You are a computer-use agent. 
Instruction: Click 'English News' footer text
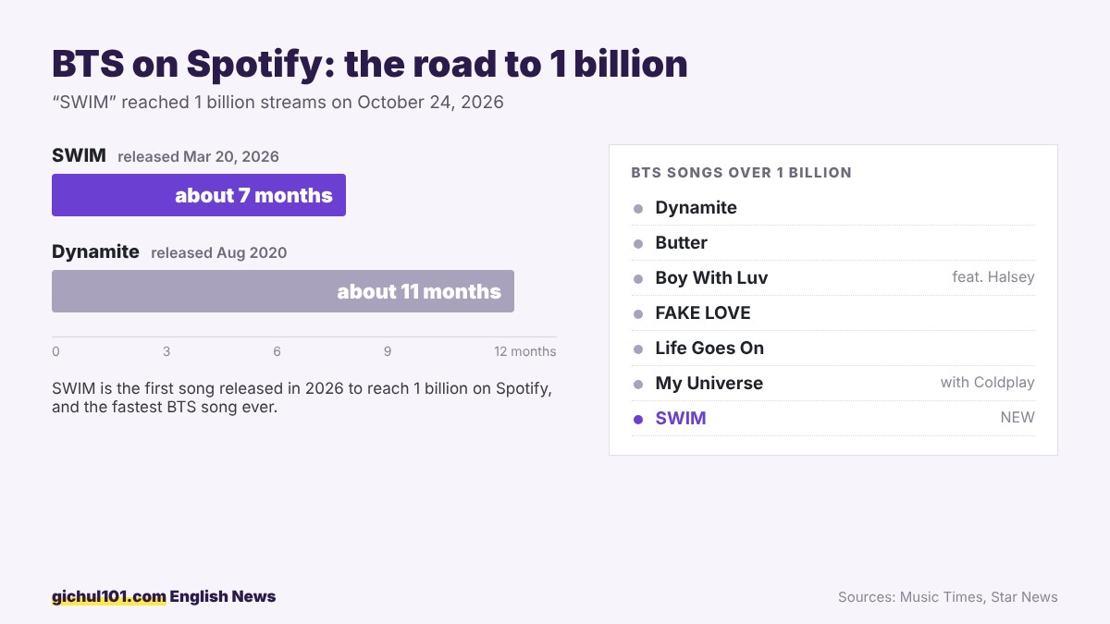[223, 597]
